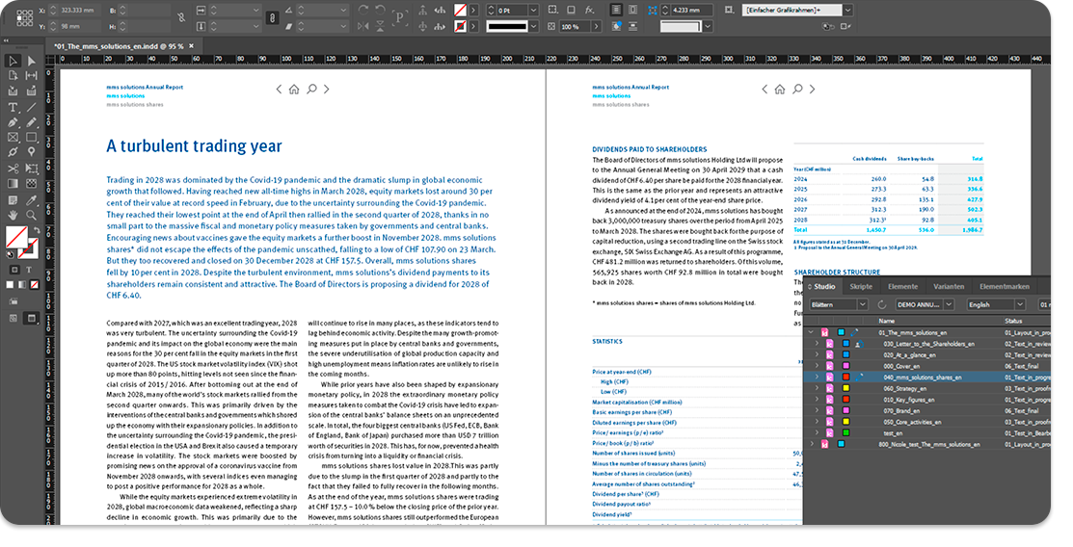
Task: Click rotate 90° clockwise icon
Action: pos(363,11)
